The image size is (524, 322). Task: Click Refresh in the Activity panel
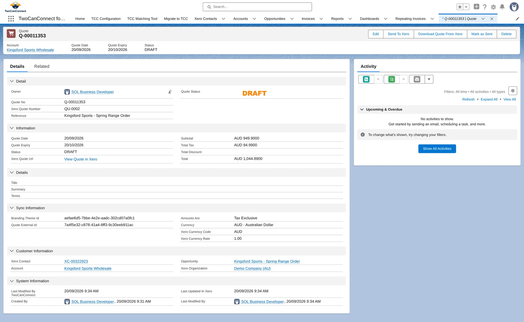pyautogui.click(x=468, y=99)
